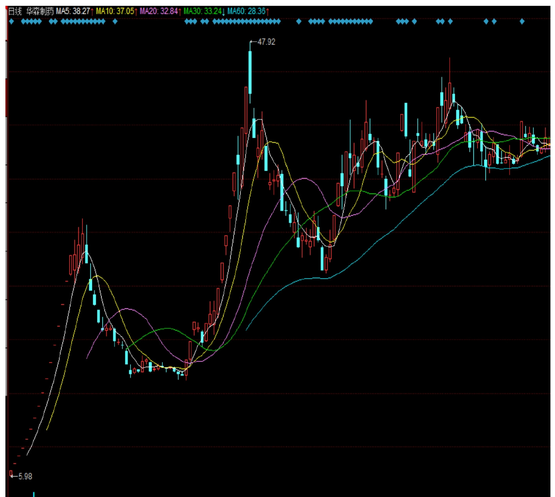Click the start of the white MA5 line
555x497 pixels.
27,455
